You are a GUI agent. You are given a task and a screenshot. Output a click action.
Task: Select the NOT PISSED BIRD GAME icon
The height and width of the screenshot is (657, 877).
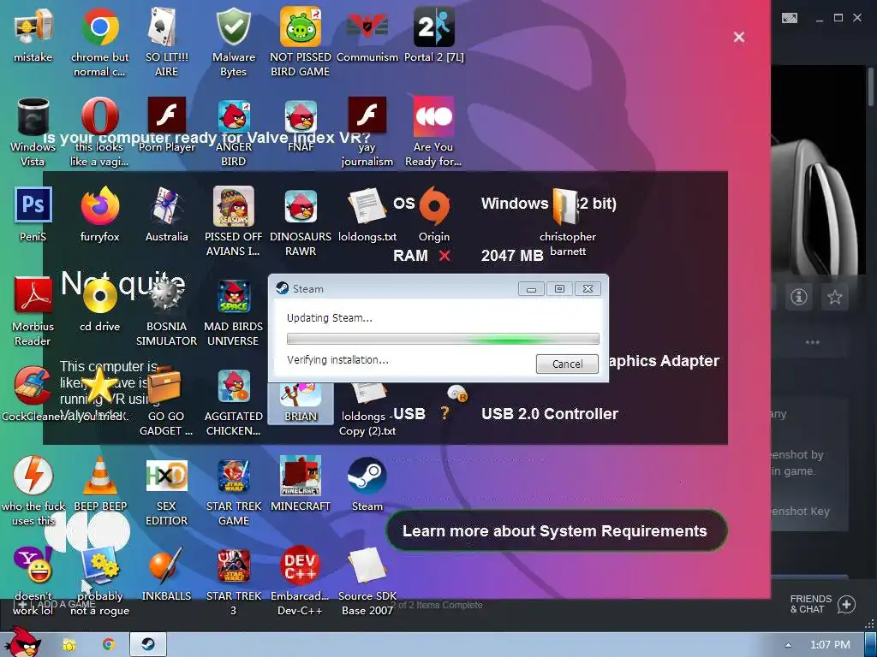301,27
